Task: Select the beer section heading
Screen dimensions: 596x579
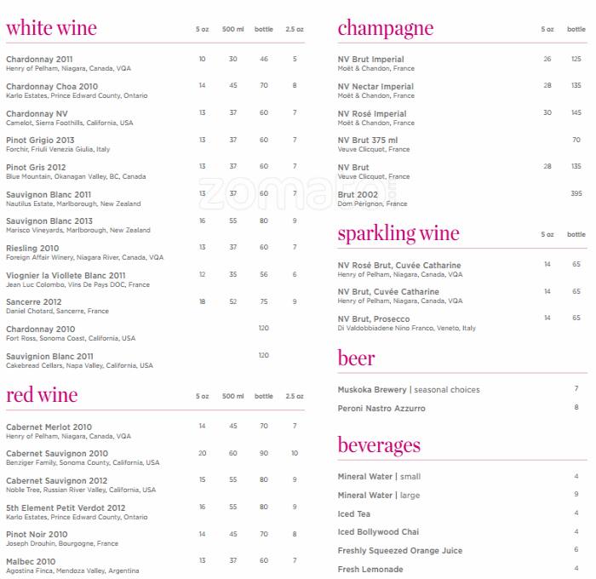Action: click(356, 358)
